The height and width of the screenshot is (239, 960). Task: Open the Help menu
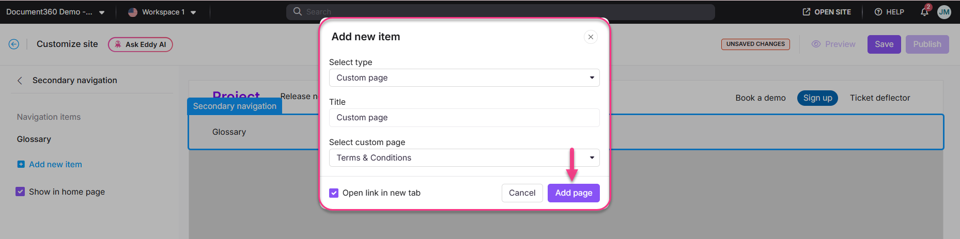[889, 12]
